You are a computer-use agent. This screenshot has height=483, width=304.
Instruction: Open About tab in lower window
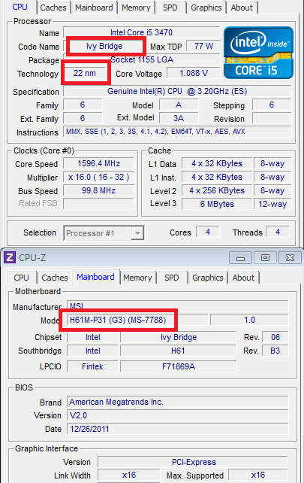[243, 278]
